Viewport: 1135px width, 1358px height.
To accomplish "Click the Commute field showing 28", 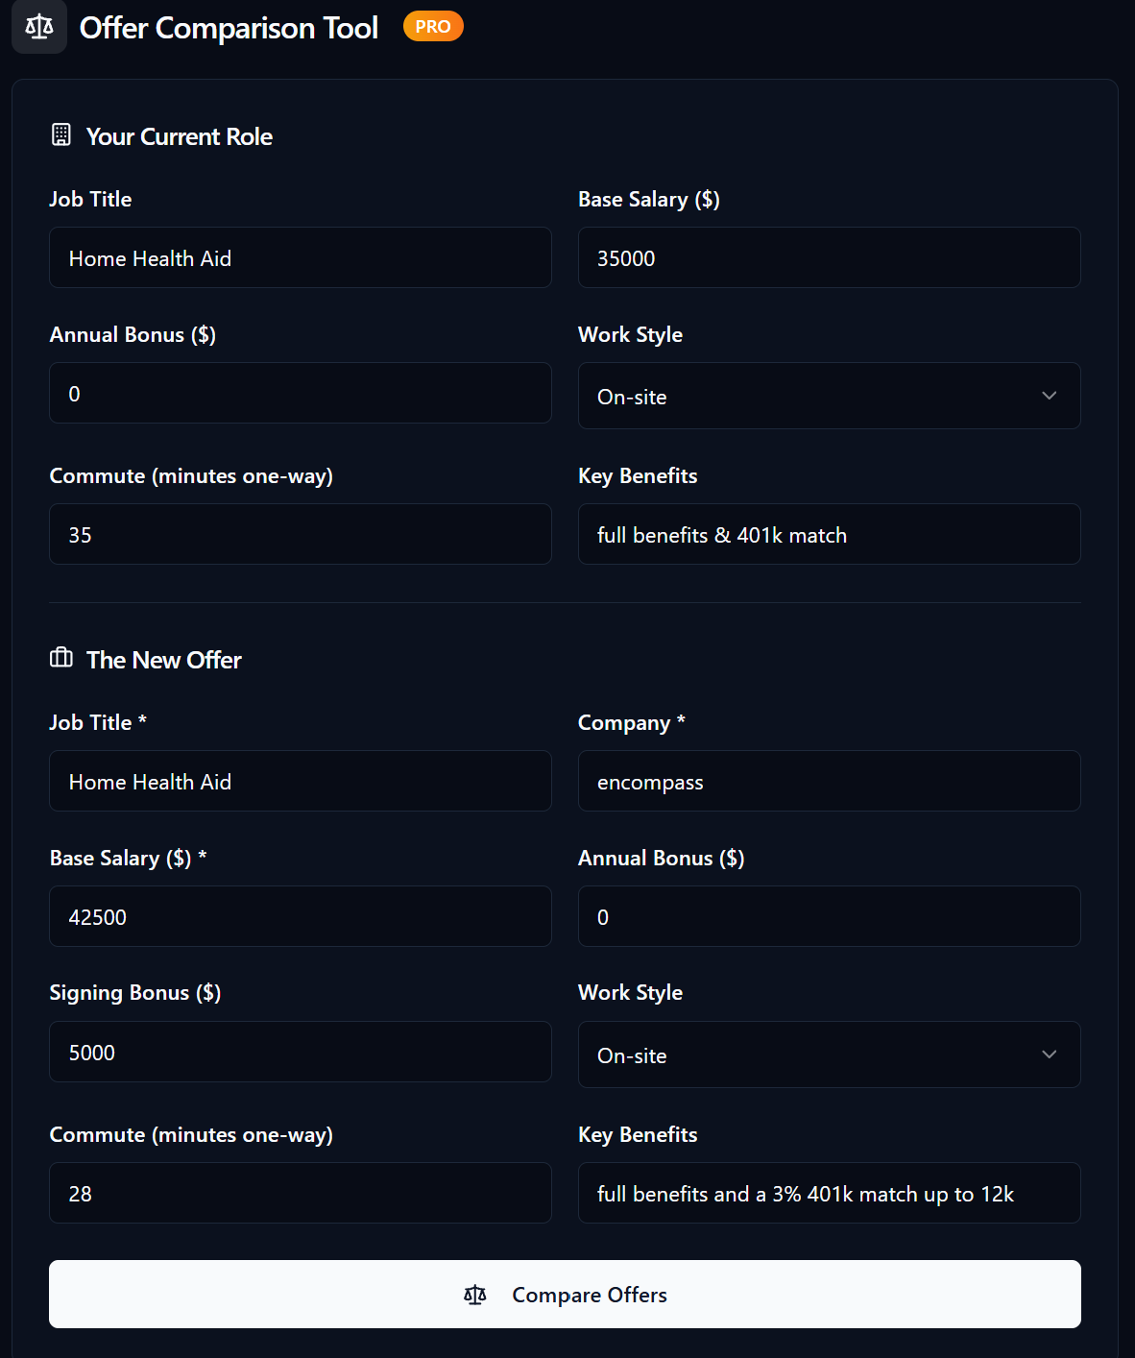I will pyautogui.click(x=300, y=1193).
